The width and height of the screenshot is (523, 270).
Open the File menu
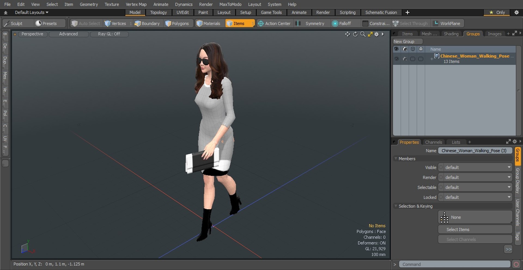click(x=8, y=4)
